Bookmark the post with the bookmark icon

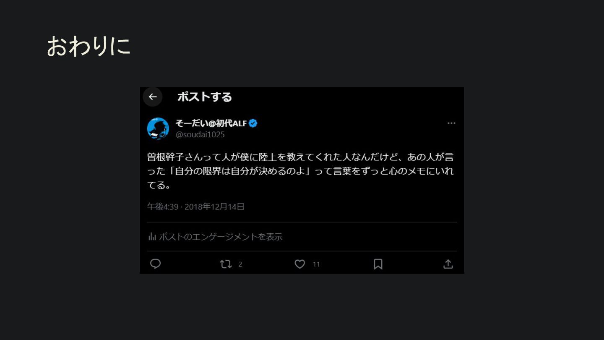(x=378, y=264)
